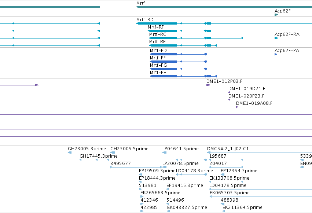Screen dimensions: 312x213
Task: Select the Acp62F-RA transcript label
Action: [x=287, y=34]
